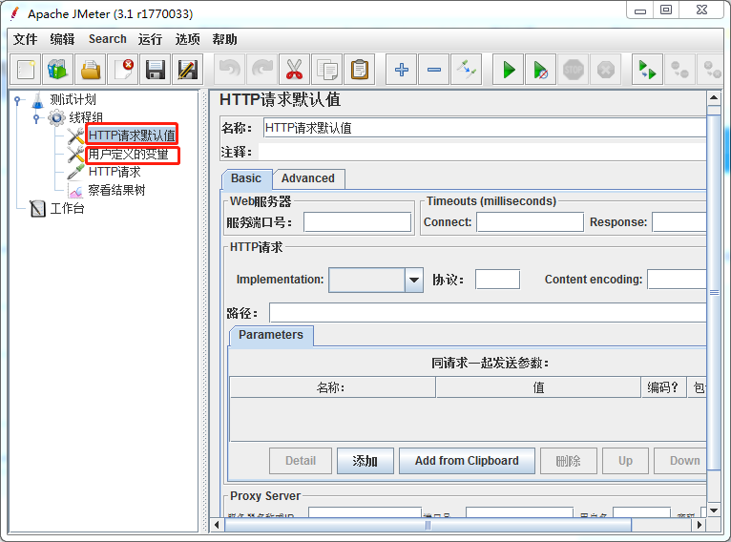Click the 协议 protocol field
The image size is (731, 542).
[497, 280]
